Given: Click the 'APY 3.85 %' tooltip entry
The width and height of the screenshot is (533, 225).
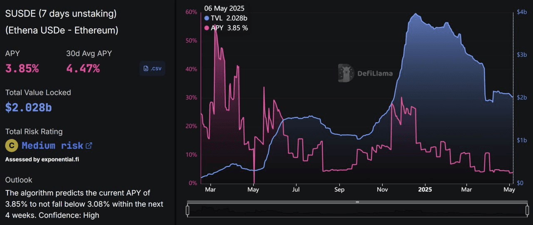Looking at the screenshot, I should pos(226,28).
